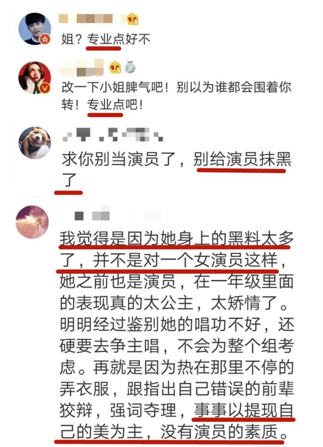The image size is (323, 447).
Task: Click underlined text "别给演员抹黑"
Action: 242,159
